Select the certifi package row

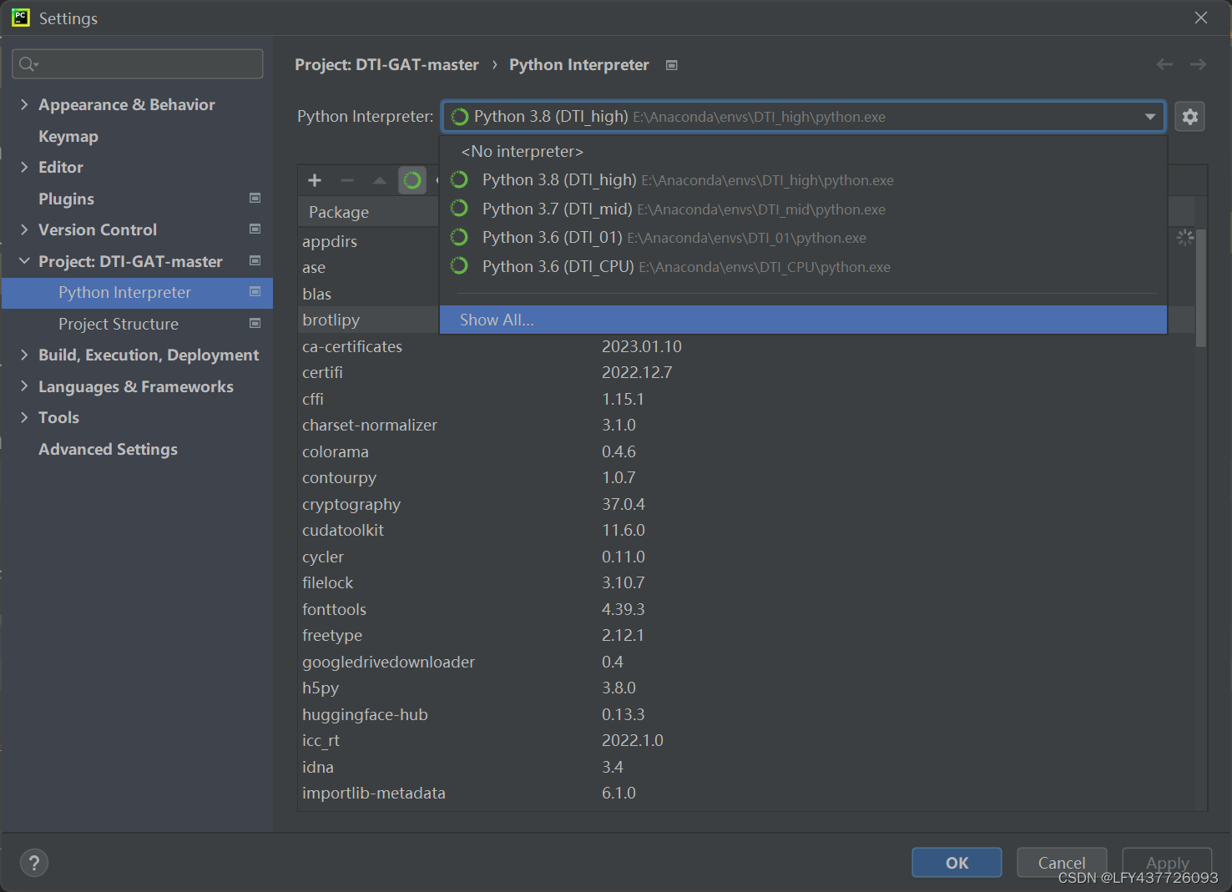[x=747, y=372]
